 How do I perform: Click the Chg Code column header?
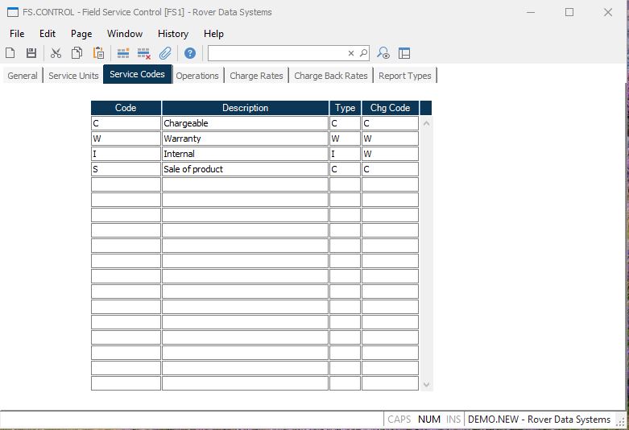(390, 108)
